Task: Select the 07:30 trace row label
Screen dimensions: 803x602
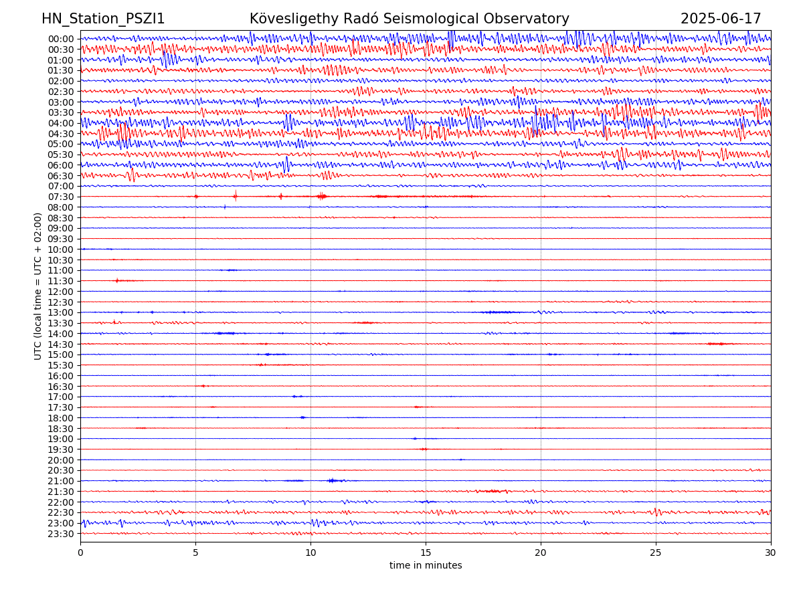Action: pyautogui.click(x=61, y=197)
